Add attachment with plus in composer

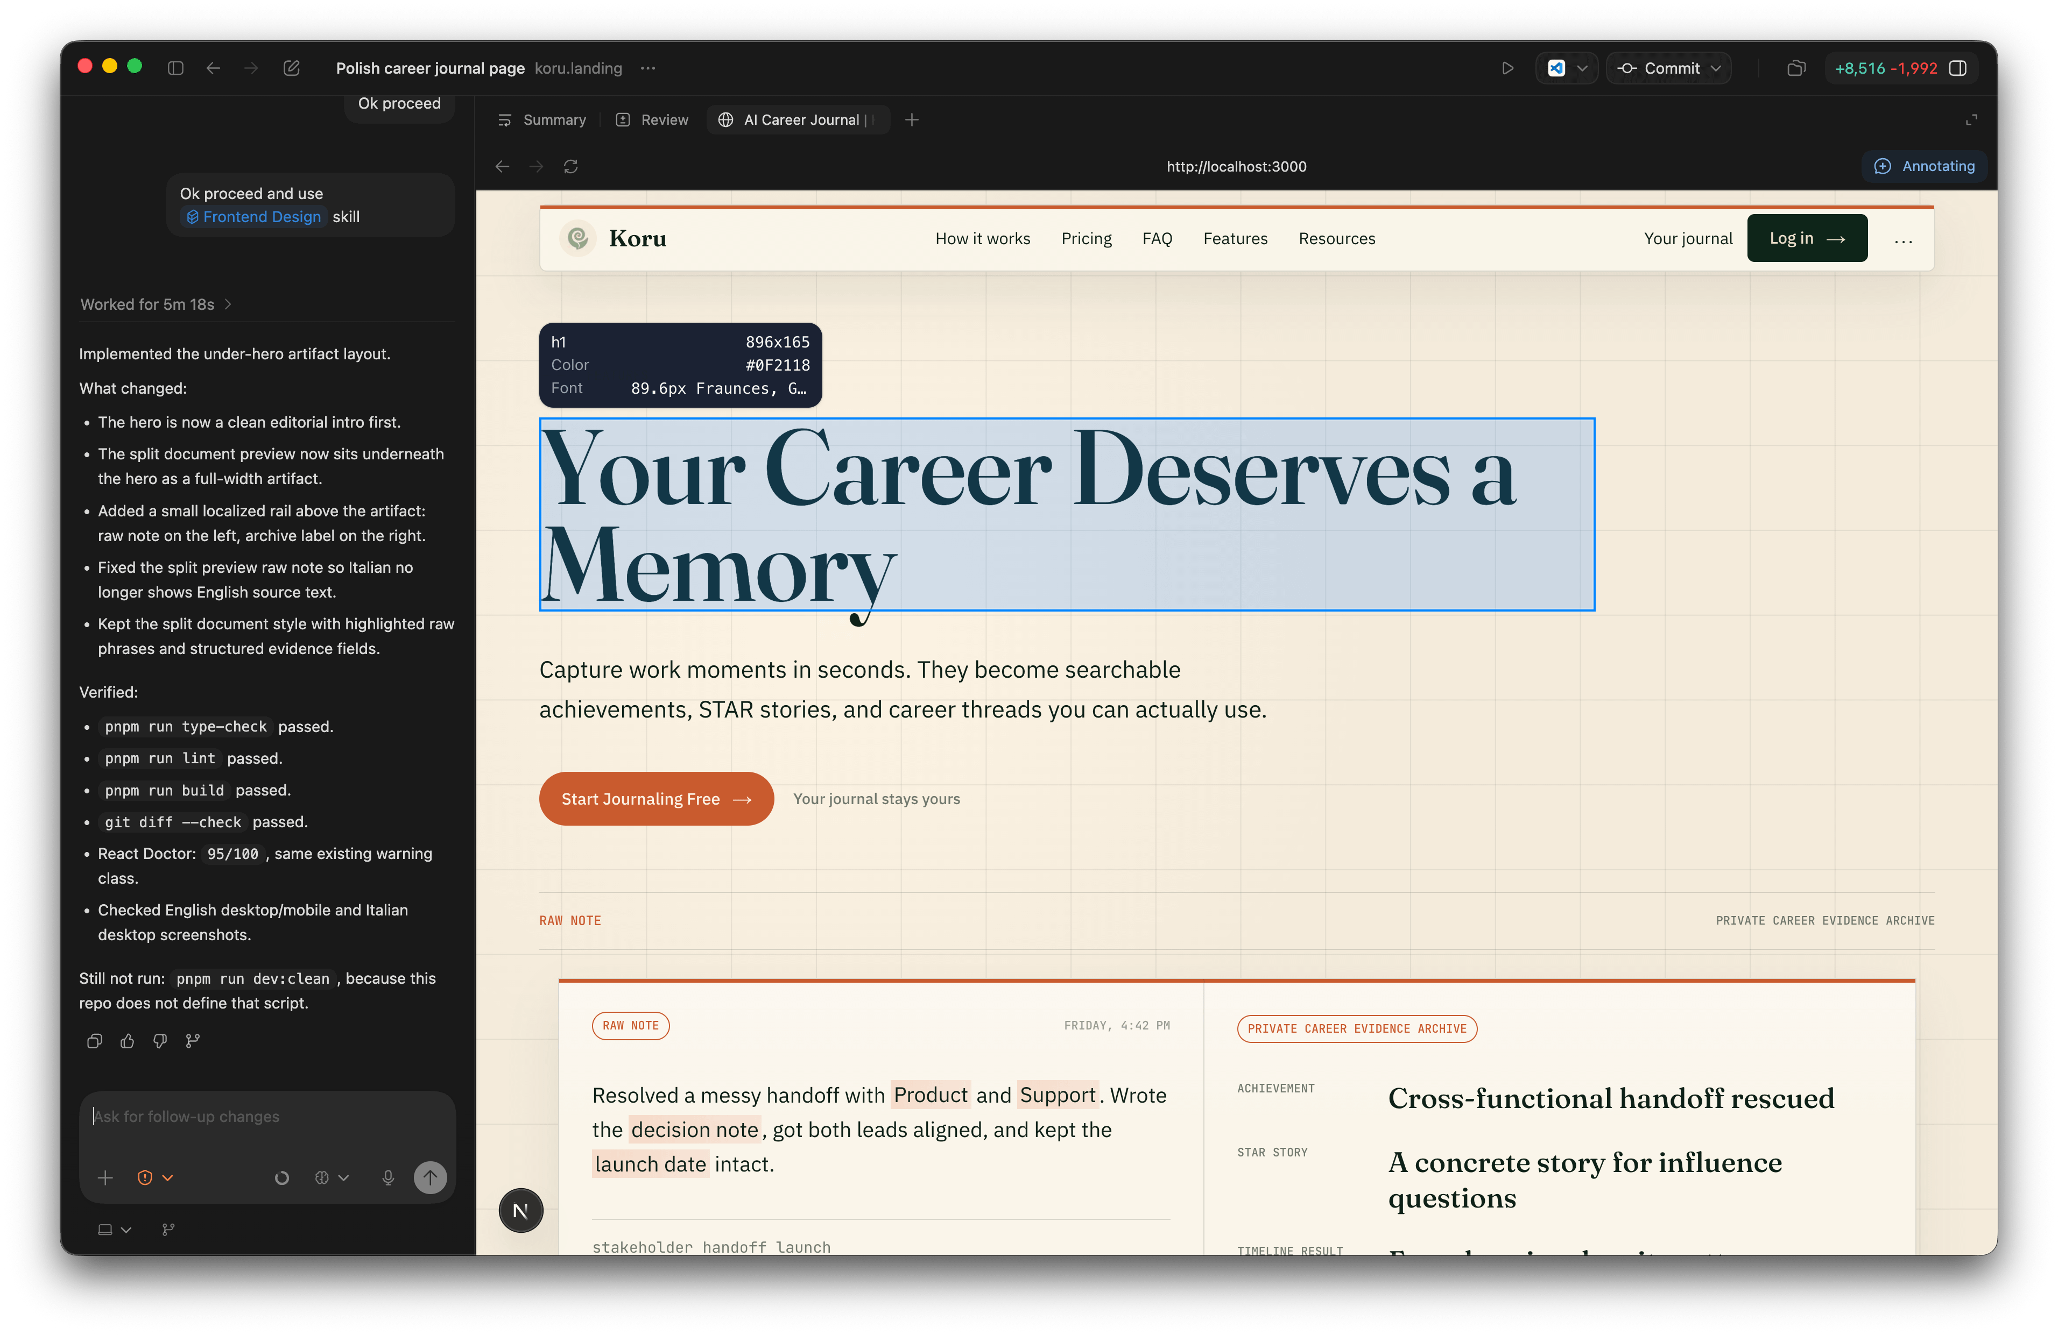tap(105, 1178)
